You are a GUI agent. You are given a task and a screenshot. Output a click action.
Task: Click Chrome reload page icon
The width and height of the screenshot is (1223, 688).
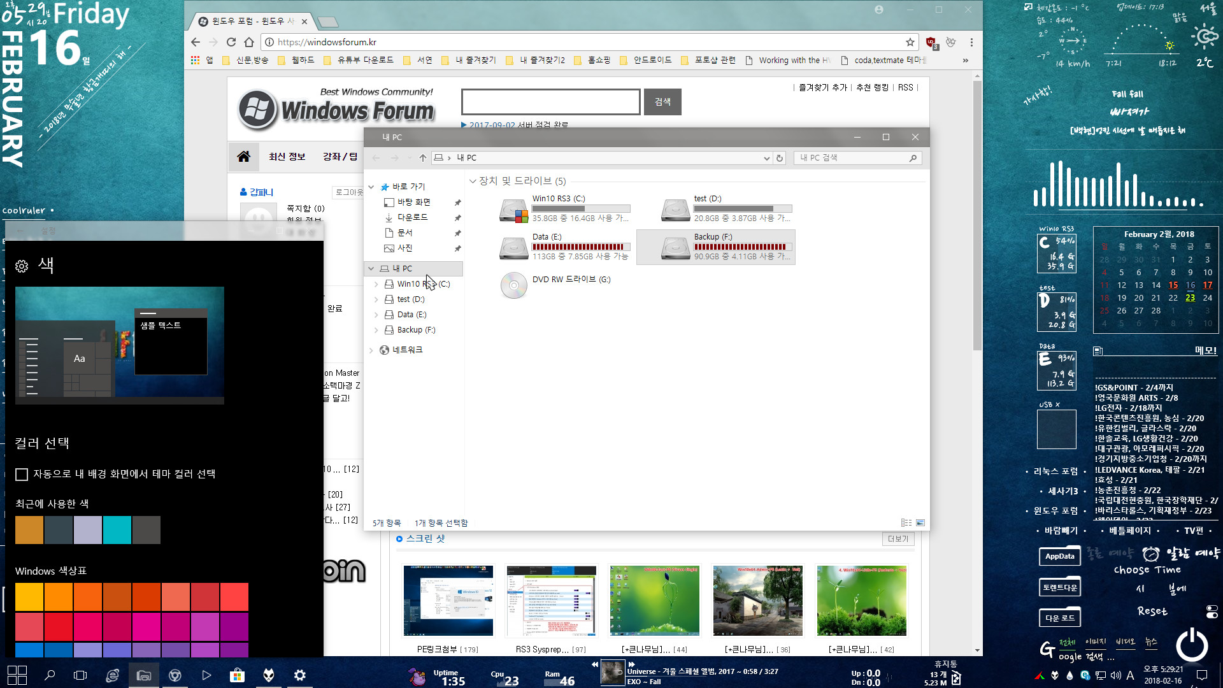[x=231, y=42]
